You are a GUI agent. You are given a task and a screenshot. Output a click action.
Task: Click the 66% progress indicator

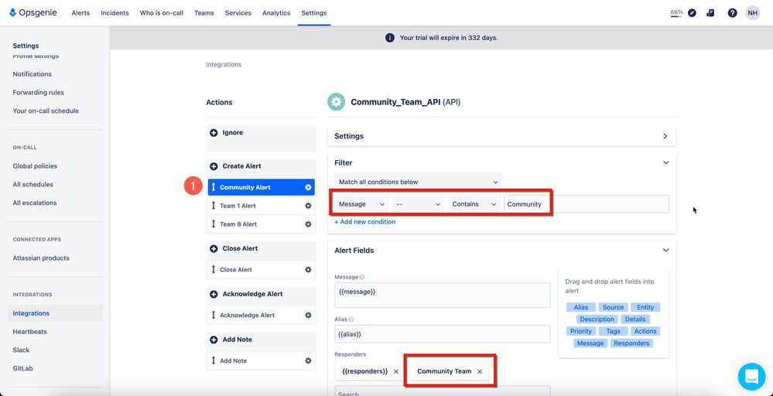[x=676, y=13]
